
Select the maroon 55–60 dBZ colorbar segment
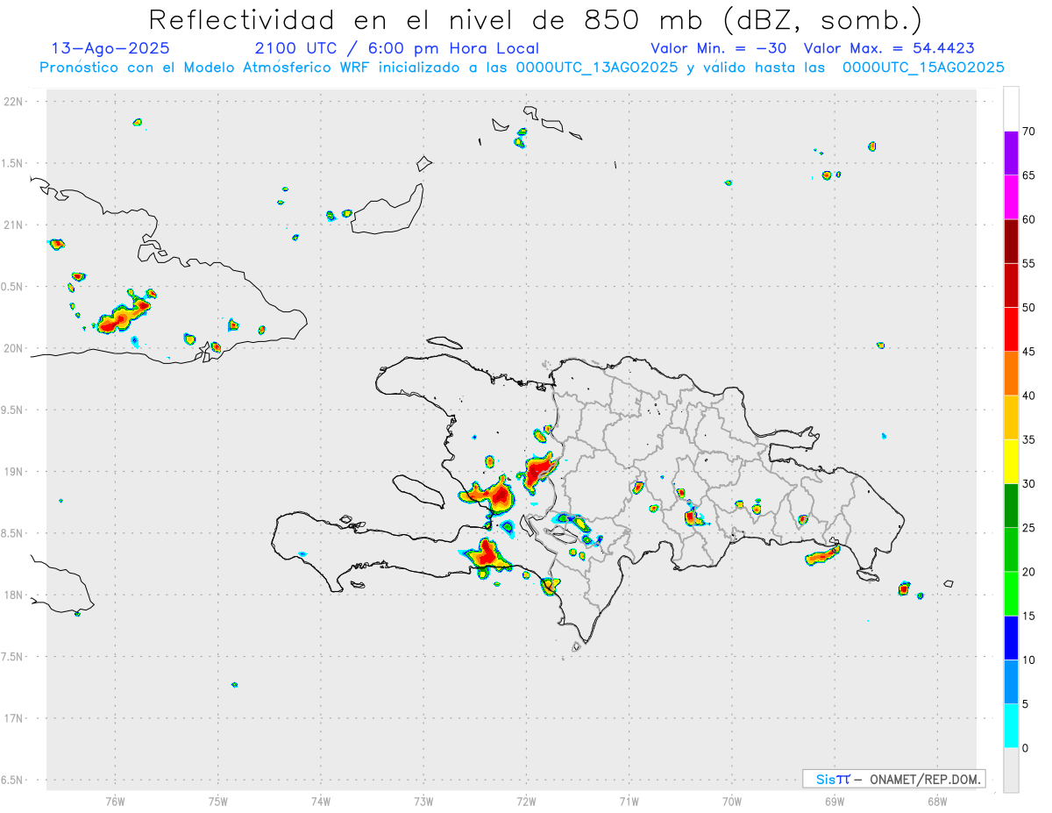1011,241
